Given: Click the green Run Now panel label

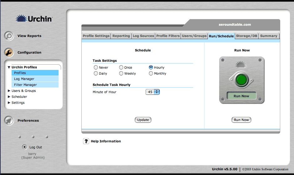Looking at the screenshot, I should pyautogui.click(x=241, y=96).
